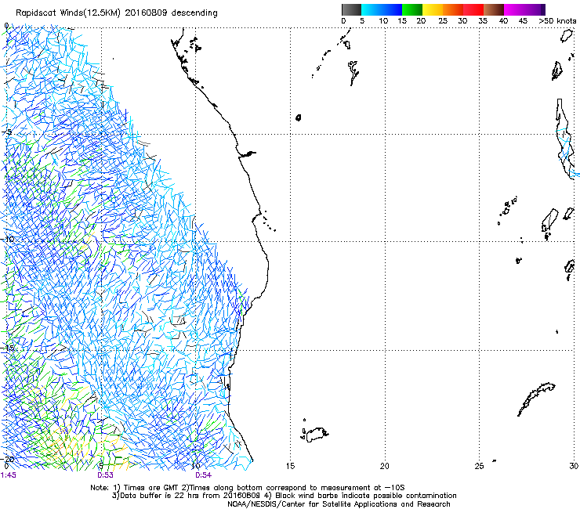Click the '40' color legend label
Screen dimensions: 580x509
503,21
